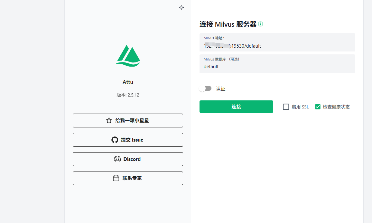Viewport: 372px width, 223px height.
Task: Focus the Milvus 数据库 input field
Action: (x=277, y=64)
